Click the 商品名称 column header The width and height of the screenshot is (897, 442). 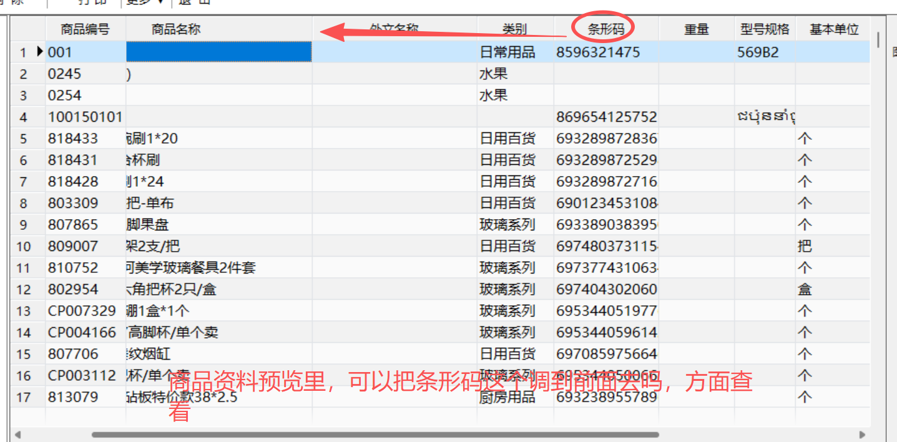coord(218,29)
